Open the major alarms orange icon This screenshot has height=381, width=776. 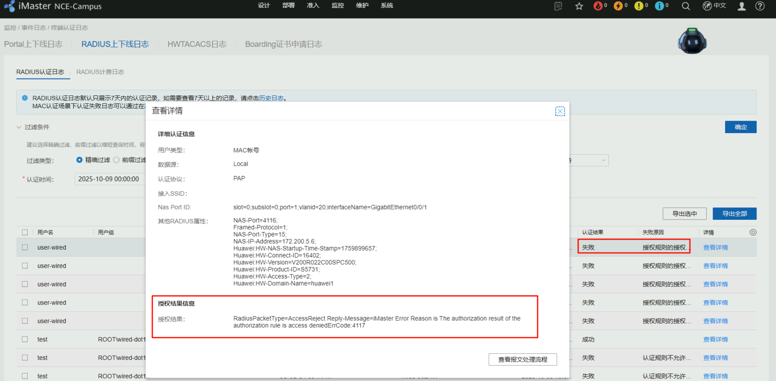click(618, 6)
